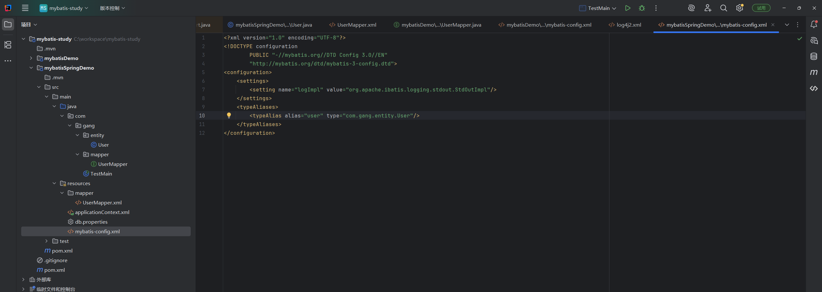The height and width of the screenshot is (292, 822).
Task: Open the Database tool window
Action: (814, 56)
